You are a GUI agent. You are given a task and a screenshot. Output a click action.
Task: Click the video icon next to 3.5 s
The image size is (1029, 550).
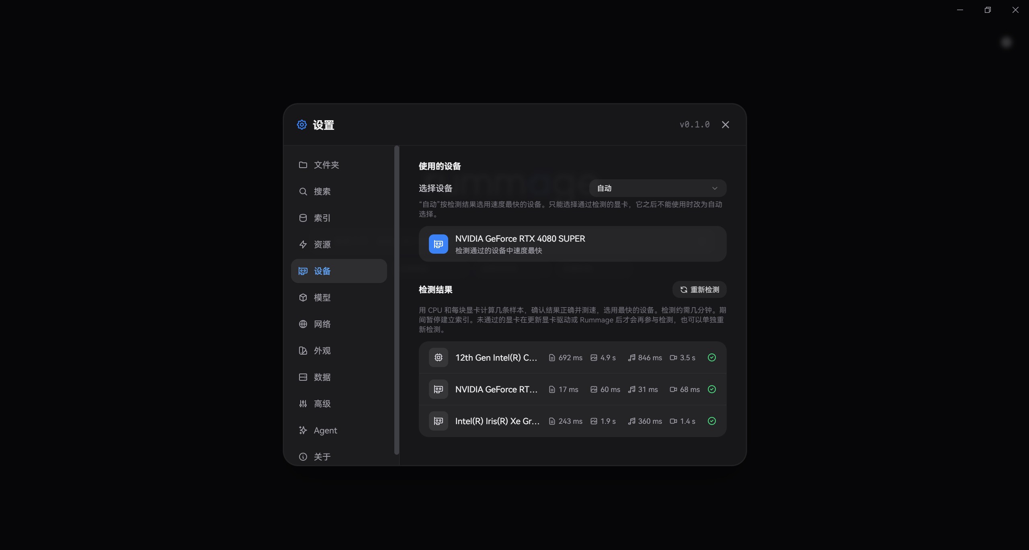tap(673, 357)
